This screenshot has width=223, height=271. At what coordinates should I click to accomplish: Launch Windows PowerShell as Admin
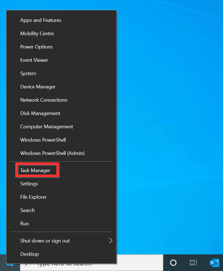pyautogui.click(x=52, y=153)
